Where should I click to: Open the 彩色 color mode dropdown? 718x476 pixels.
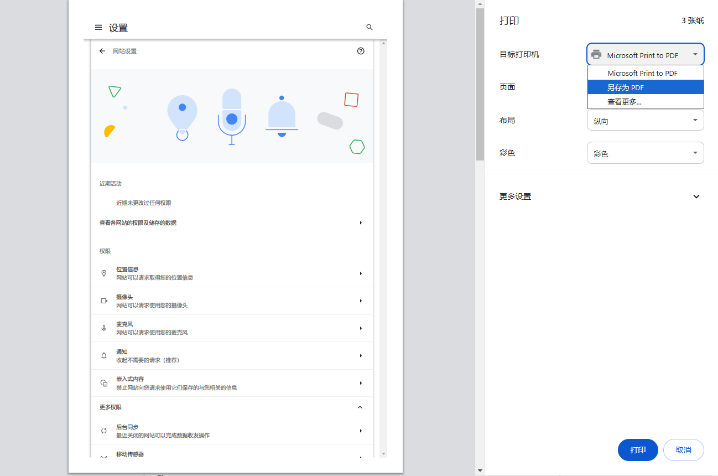(x=646, y=153)
